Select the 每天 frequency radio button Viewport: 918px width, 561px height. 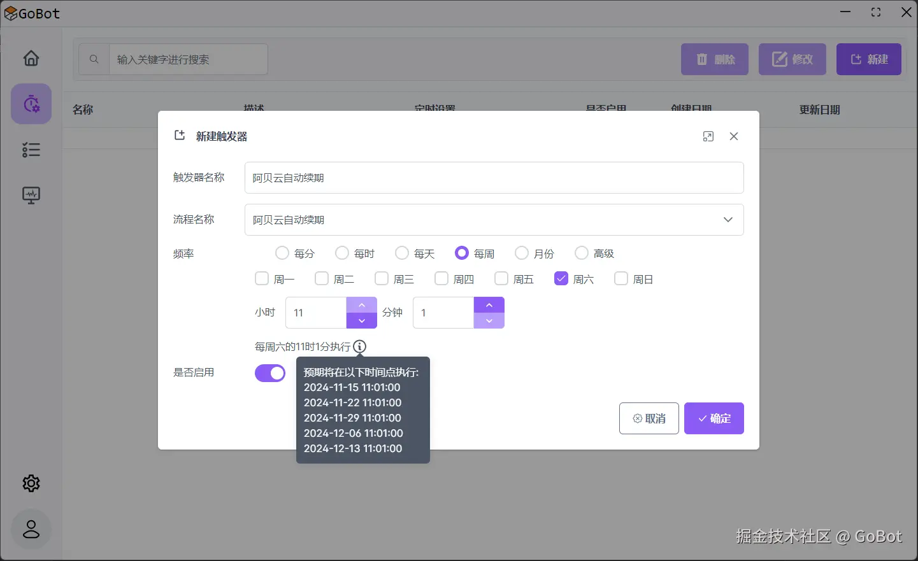(401, 253)
